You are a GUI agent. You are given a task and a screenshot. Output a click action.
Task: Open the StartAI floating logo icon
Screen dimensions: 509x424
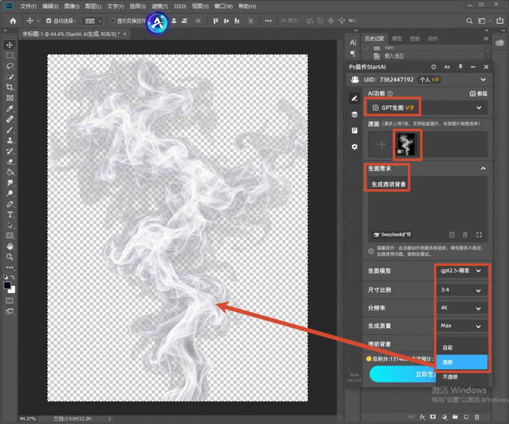pos(157,23)
